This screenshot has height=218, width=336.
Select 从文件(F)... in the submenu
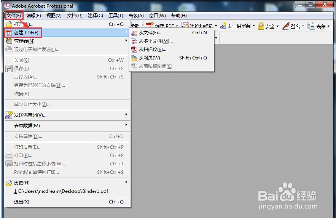(172, 33)
